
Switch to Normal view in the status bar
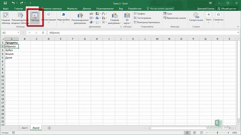click(187, 133)
